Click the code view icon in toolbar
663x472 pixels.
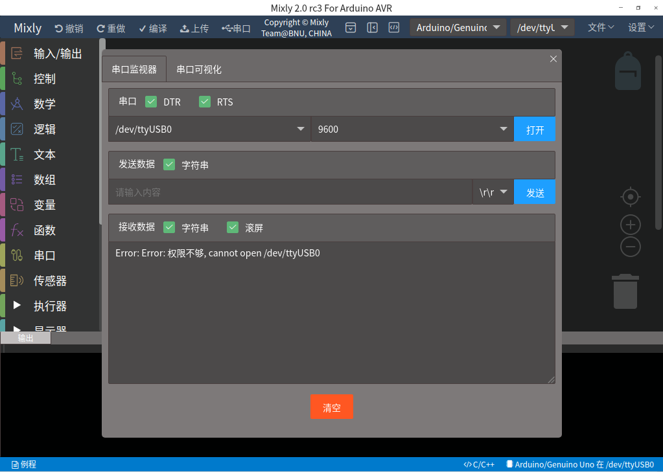pos(393,28)
